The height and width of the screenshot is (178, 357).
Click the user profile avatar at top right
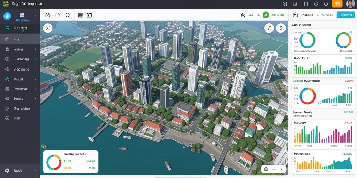point(350,3)
